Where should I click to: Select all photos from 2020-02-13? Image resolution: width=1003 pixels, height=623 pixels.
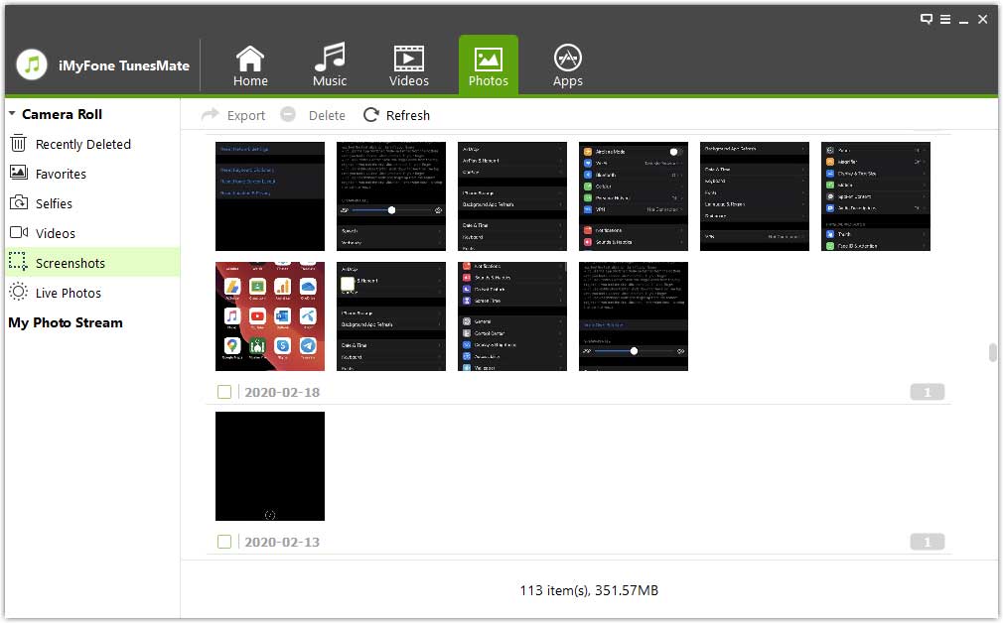(x=223, y=542)
